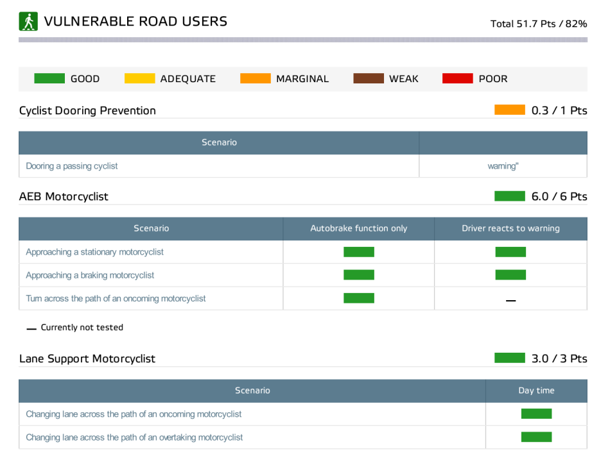Click the oncoming motorcyclist turn autobrake result swatch
Viewport: 601px width, 456px height.
pos(359,298)
